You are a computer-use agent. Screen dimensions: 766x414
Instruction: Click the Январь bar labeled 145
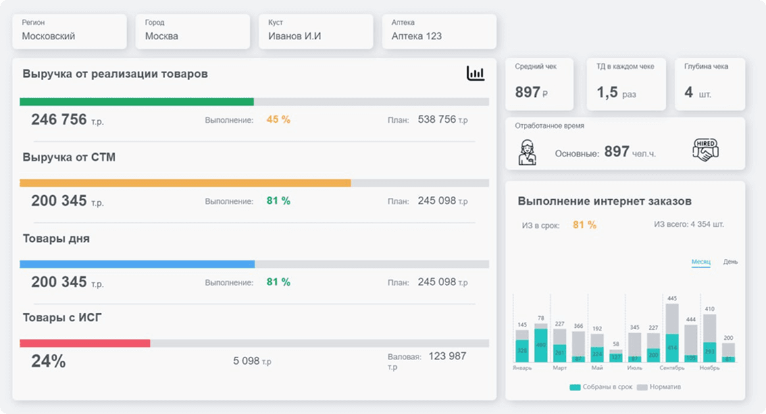click(x=523, y=346)
